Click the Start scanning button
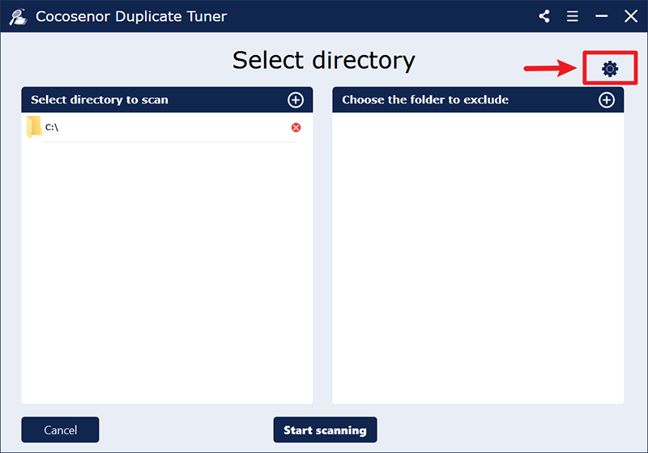 [x=325, y=430]
